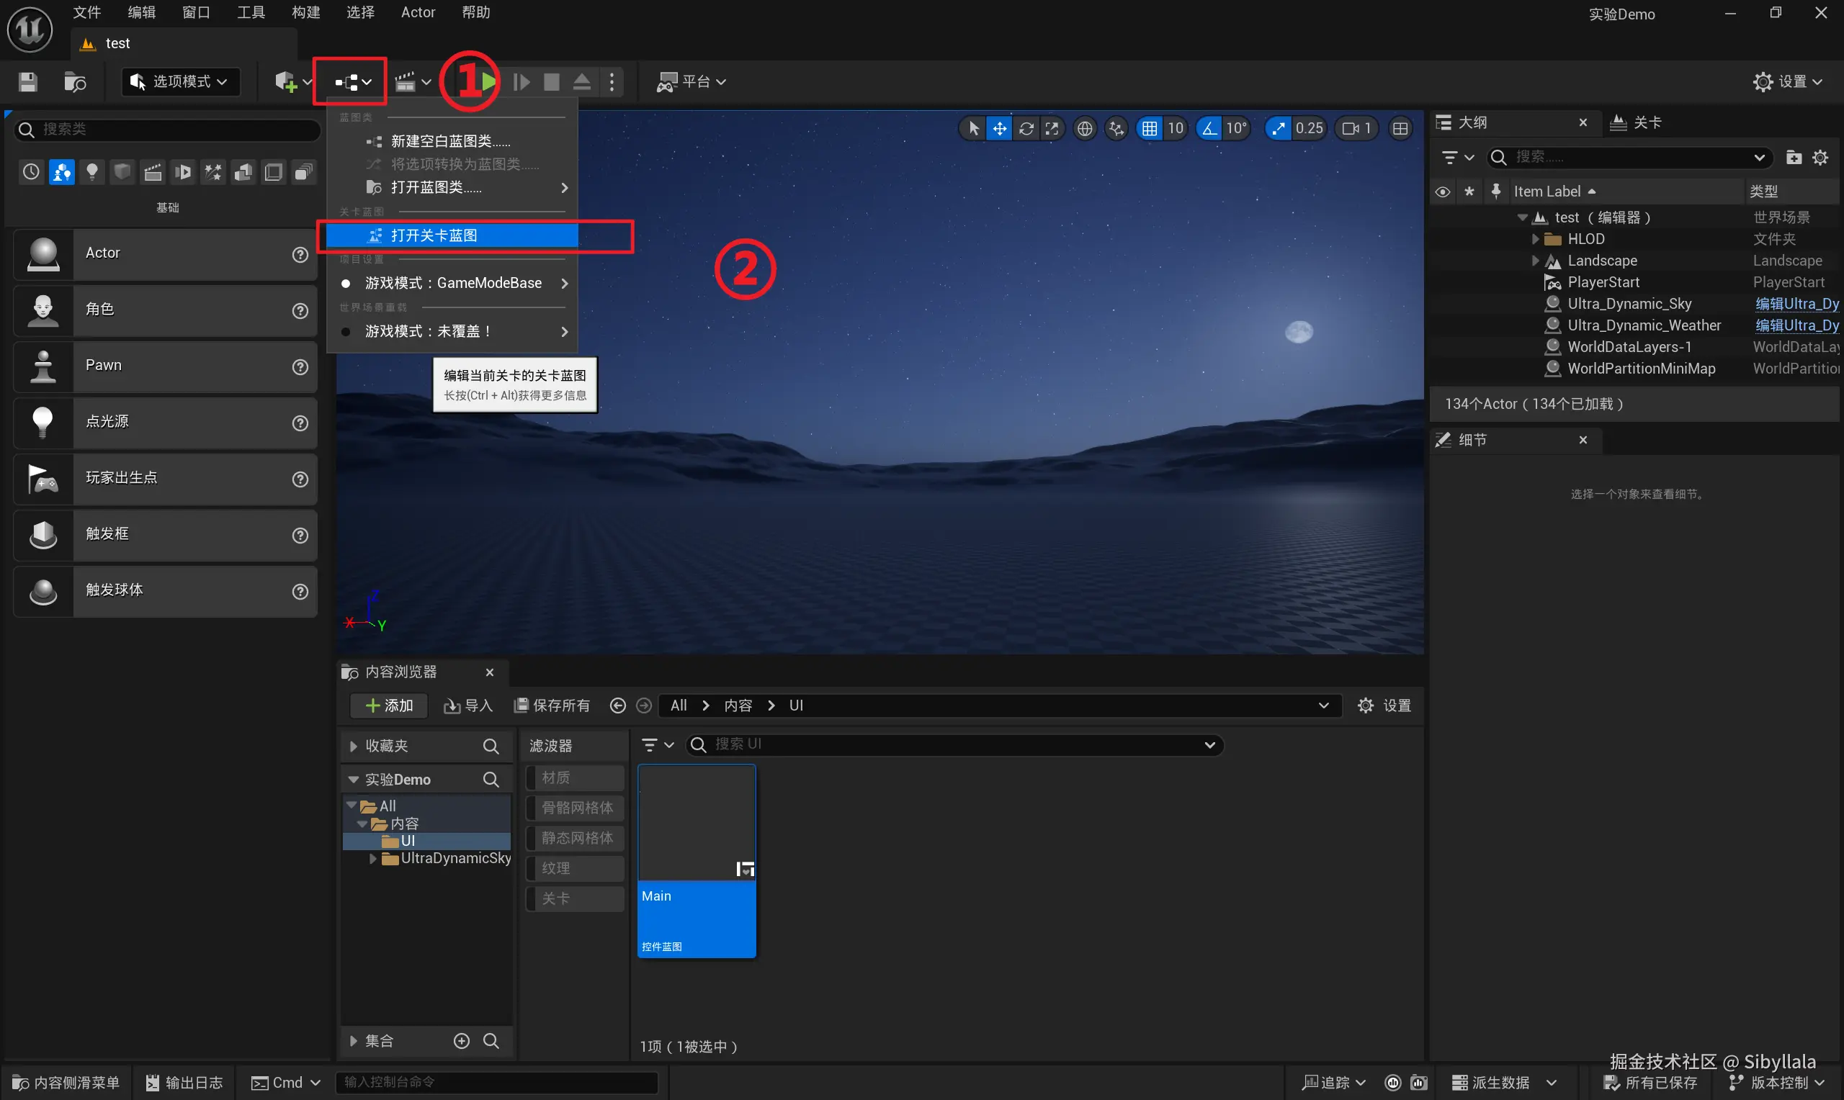The height and width of the screenshot is (1100, 1844).
Task: Click the 编辑Ultra_Dy link for Ultra_Dynamic_Sky
Action: (x=1796, y=304)
